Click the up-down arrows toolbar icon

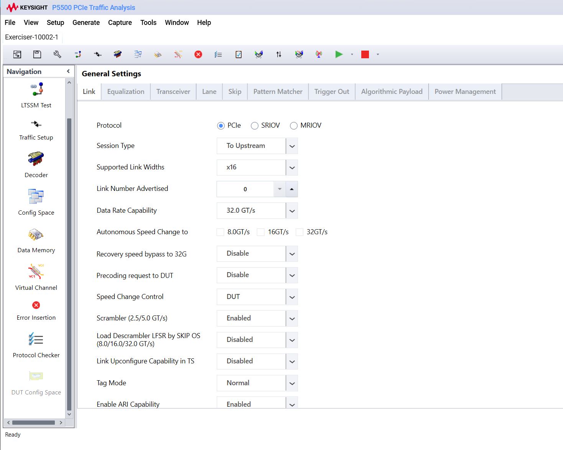(279, 54)
